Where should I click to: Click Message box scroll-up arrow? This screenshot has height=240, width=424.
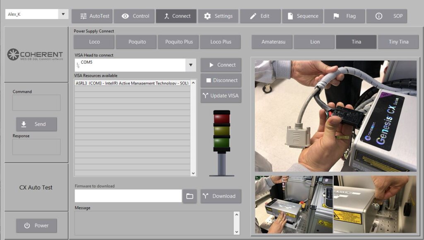point(236,215)
